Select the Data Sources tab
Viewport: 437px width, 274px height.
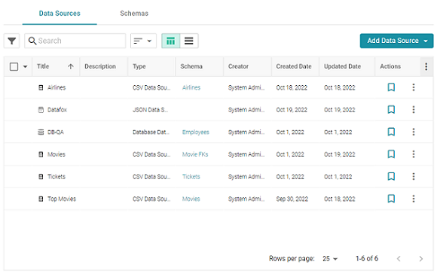pyautogui.click(x=60, y=14)
